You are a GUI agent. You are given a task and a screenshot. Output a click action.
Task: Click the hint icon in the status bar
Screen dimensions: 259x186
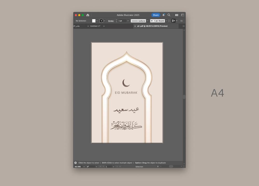click(75, 163)
